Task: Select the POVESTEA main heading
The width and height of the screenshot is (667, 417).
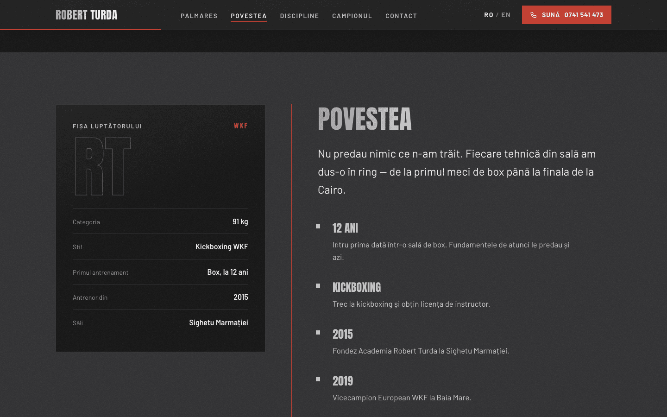Action: (x=365, y=119)
